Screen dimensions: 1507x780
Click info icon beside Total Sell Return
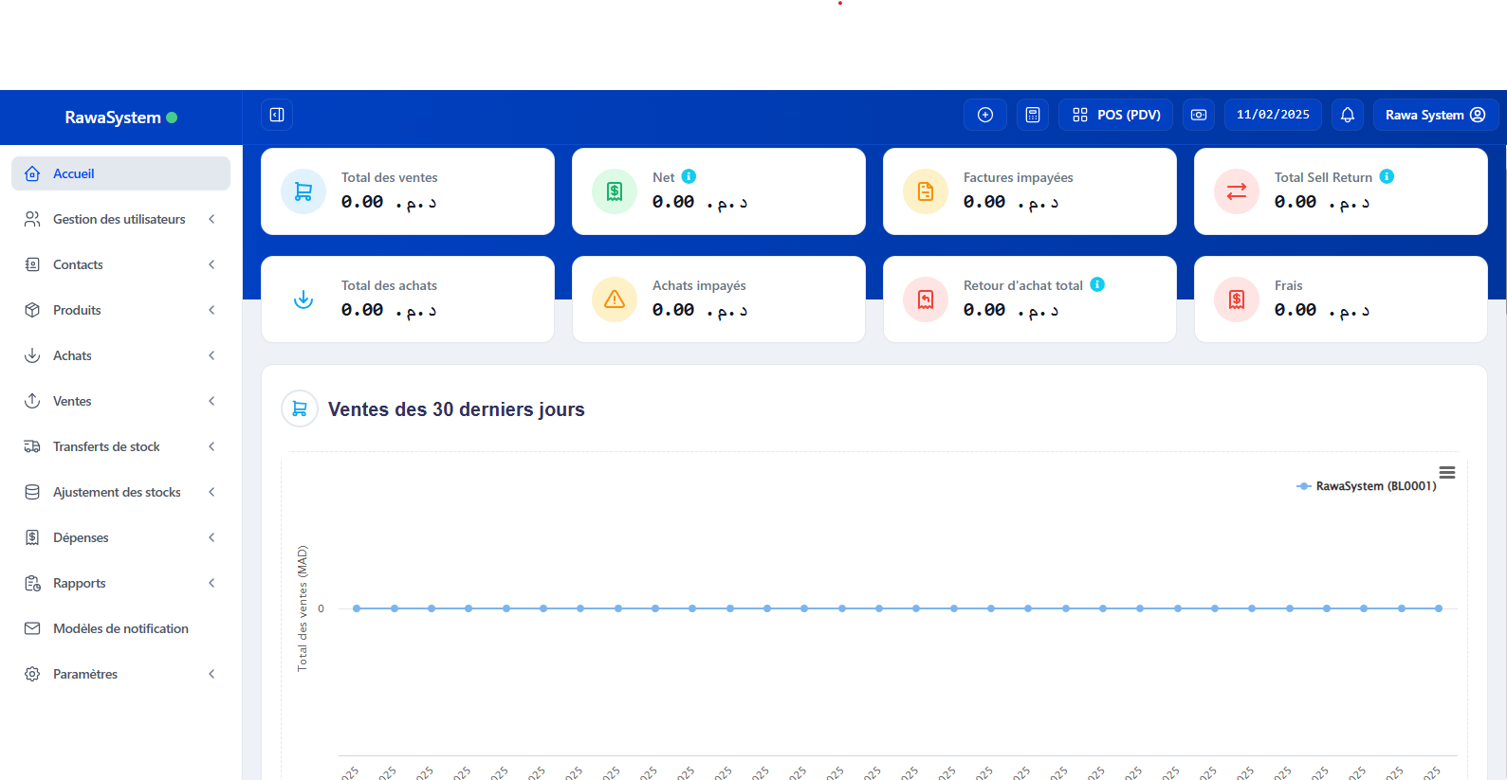pyautogui.click(x=1387, y=176)
